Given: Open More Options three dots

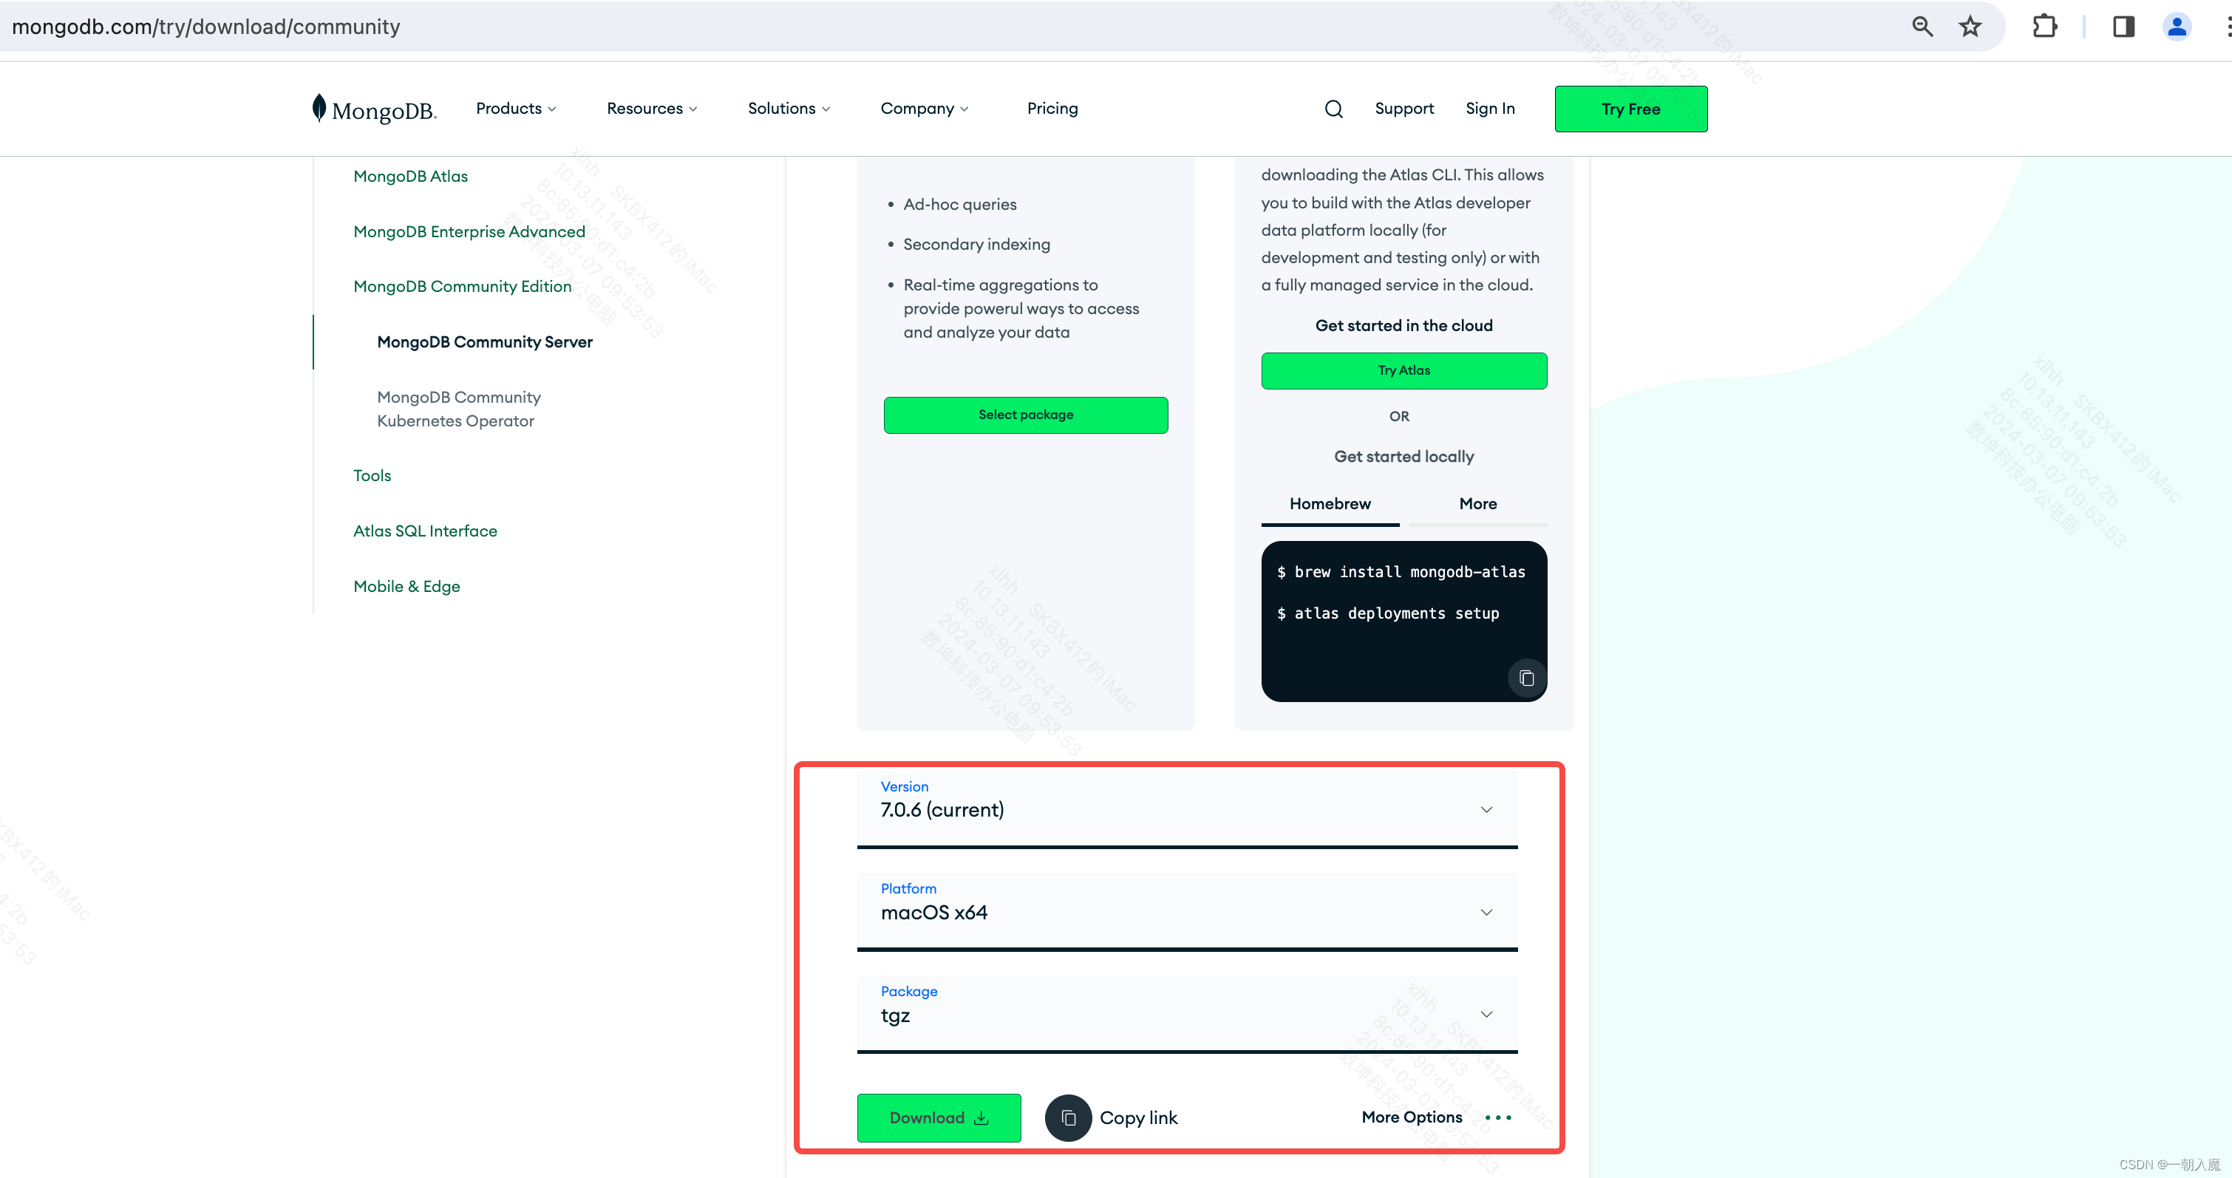Looking at the screenshot, I should point(1497,1117).
